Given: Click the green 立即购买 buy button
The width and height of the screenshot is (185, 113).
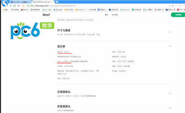Looking at the screenshot, I should [x=178, y=15].
